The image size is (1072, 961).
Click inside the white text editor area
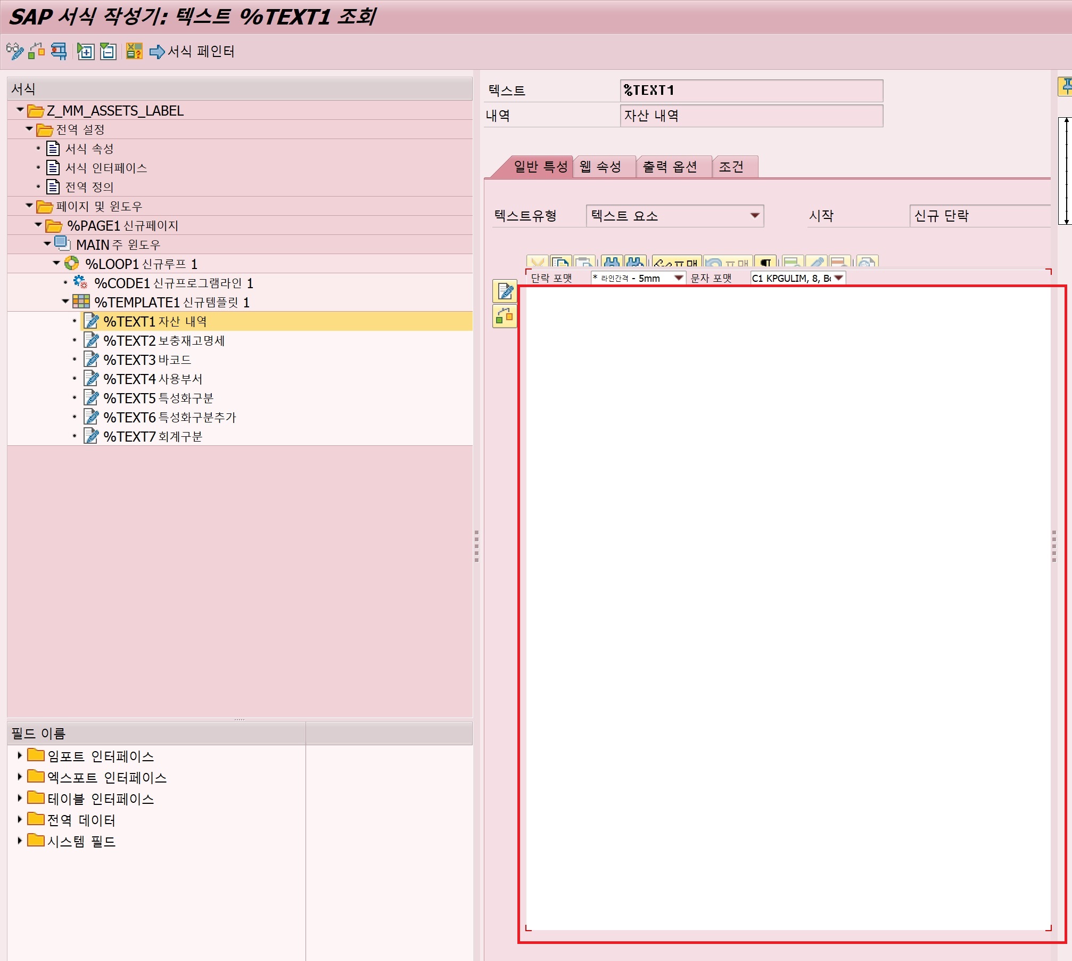[788, 607]
